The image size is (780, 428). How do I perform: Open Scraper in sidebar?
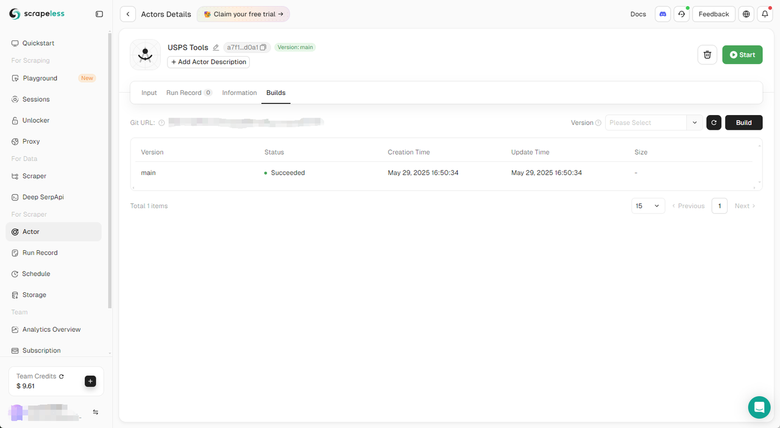(54, 176)
